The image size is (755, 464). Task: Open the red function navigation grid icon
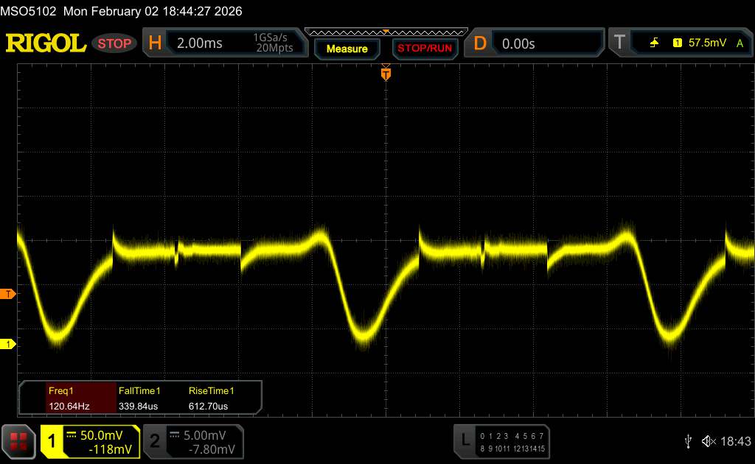click(x=19, y=440)
